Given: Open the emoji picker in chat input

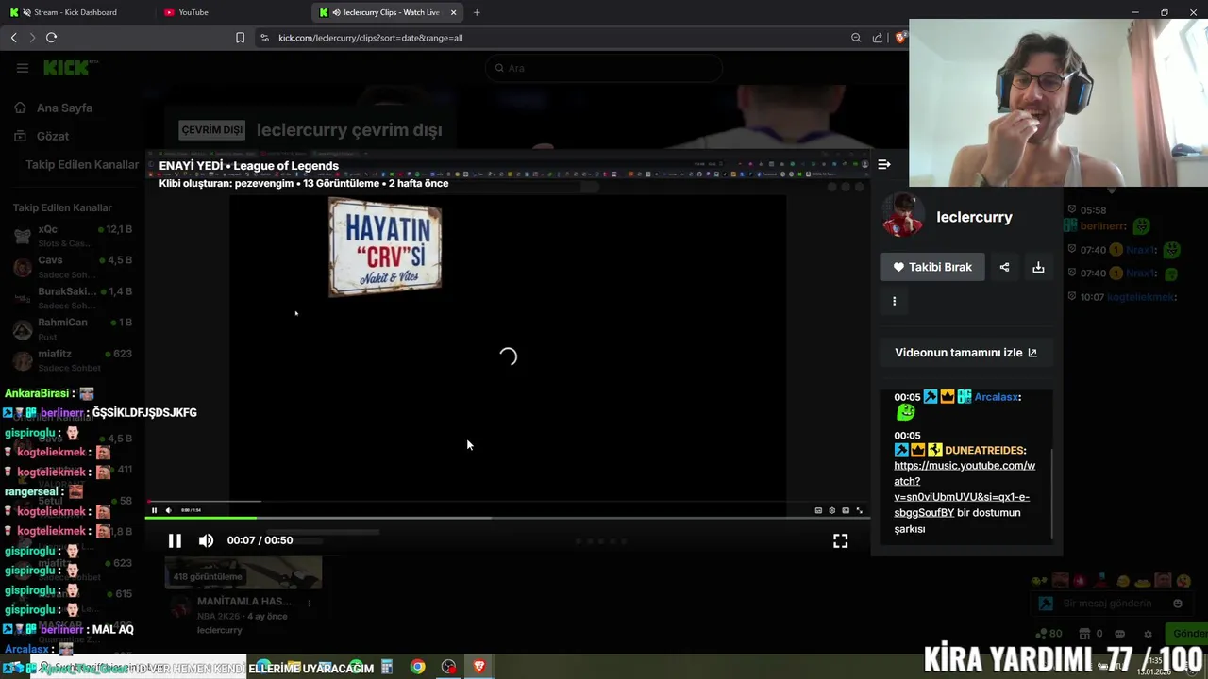Looking at the screenshot, I should pos(1178,604).
